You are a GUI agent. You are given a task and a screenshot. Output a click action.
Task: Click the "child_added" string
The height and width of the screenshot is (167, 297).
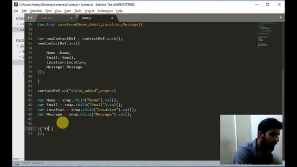(x=84, y=91)
